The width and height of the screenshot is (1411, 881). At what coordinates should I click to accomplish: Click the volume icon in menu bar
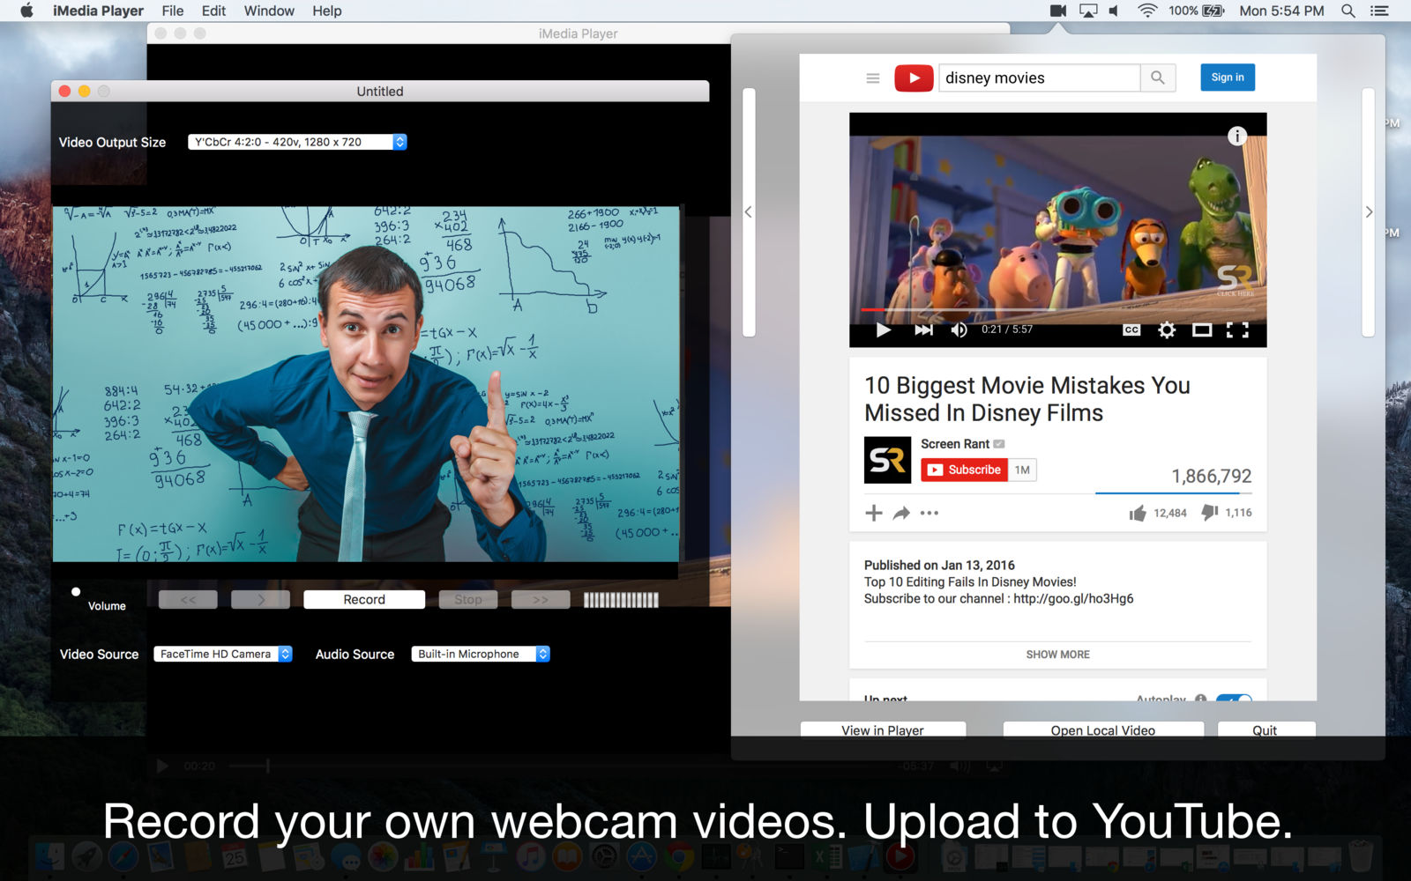(1114, 11)
